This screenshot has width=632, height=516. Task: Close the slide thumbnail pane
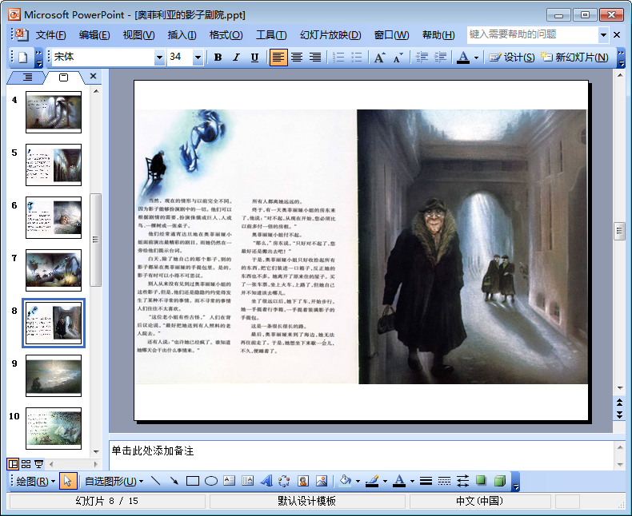(x=93, y=76)
